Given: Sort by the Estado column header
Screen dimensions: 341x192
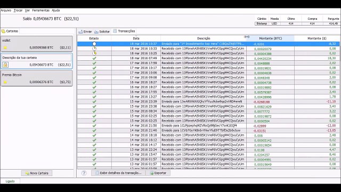Looking at the screenshot, I should 94,38.
